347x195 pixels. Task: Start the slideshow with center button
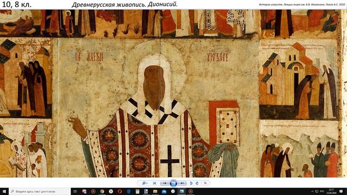click(x=173, y=183)
